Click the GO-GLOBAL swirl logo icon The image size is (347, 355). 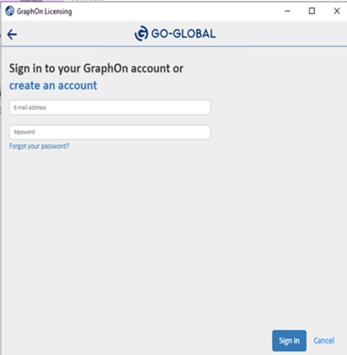click(142, 34)
